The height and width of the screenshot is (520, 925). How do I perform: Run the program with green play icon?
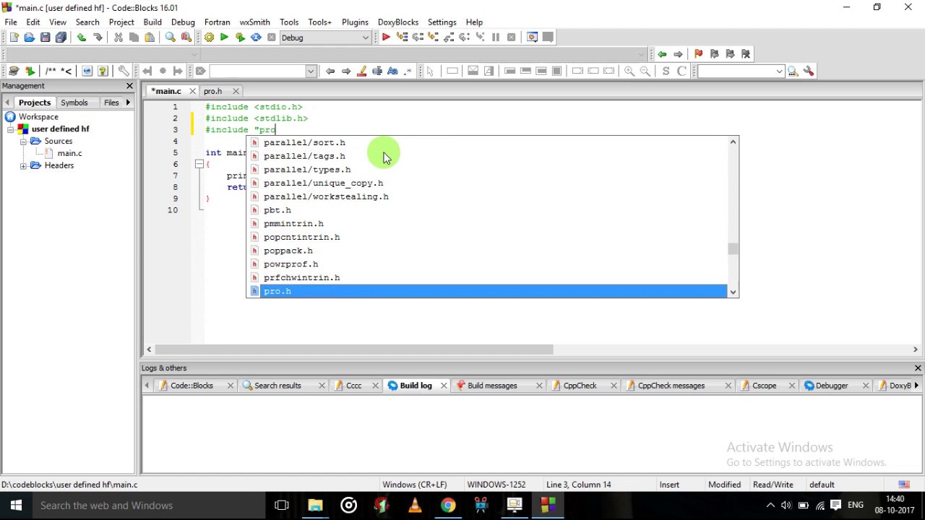tap(224, 38)
